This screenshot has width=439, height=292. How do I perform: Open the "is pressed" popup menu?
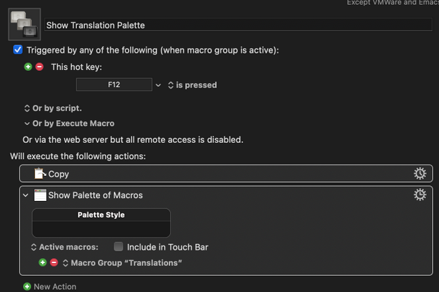click(x=192, y=86)
